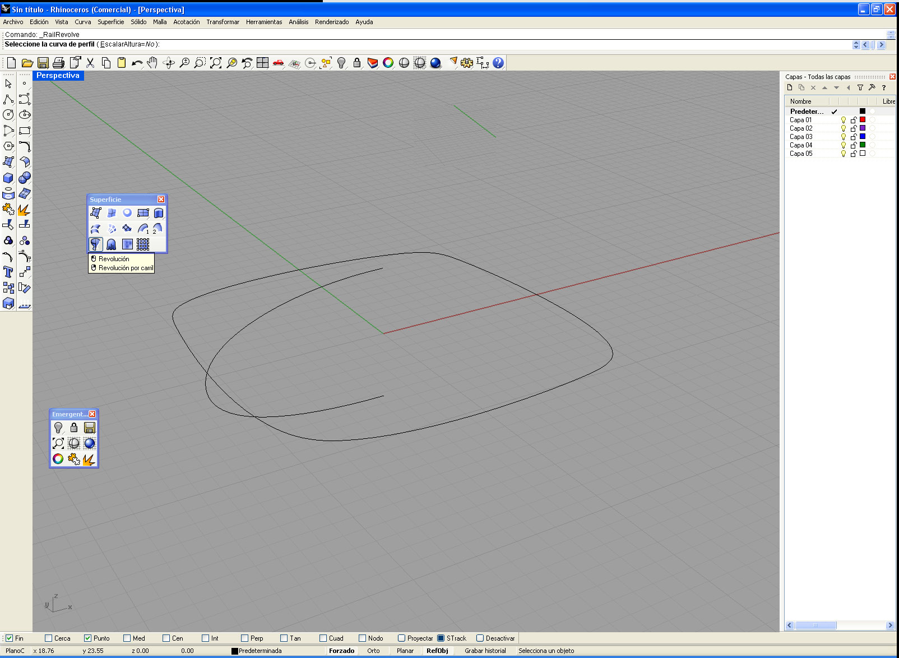
Task: Click the Print icon in toolbar
Action: point(58,63)
